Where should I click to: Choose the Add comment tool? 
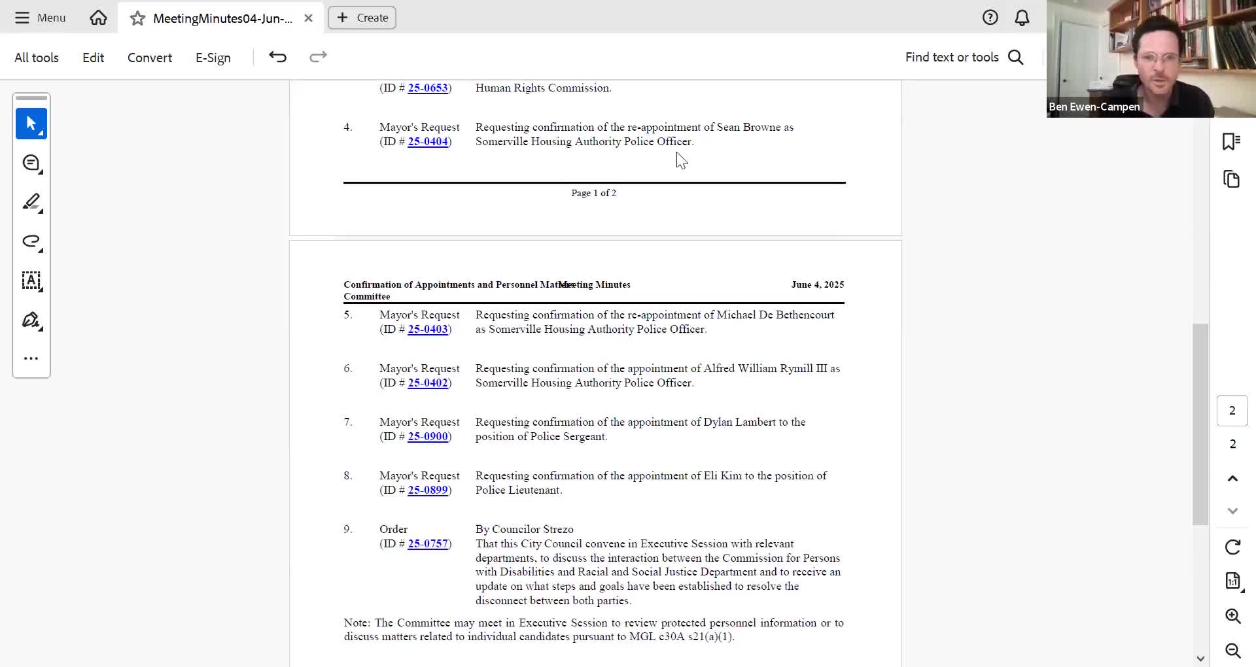click(x=31, y=163)
